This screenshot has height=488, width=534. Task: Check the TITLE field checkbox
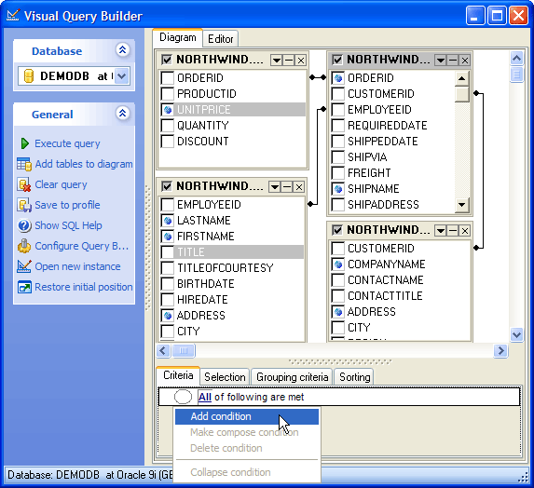(x=167, y=252)
